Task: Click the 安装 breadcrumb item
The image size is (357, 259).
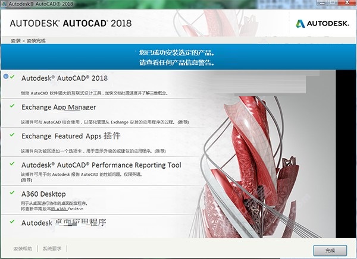Action: (x=15, y=41)
